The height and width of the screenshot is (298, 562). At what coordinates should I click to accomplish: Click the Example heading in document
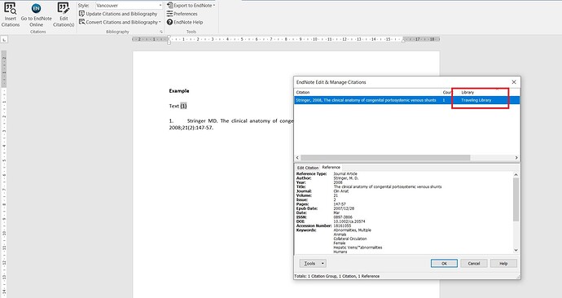point(179,91)
